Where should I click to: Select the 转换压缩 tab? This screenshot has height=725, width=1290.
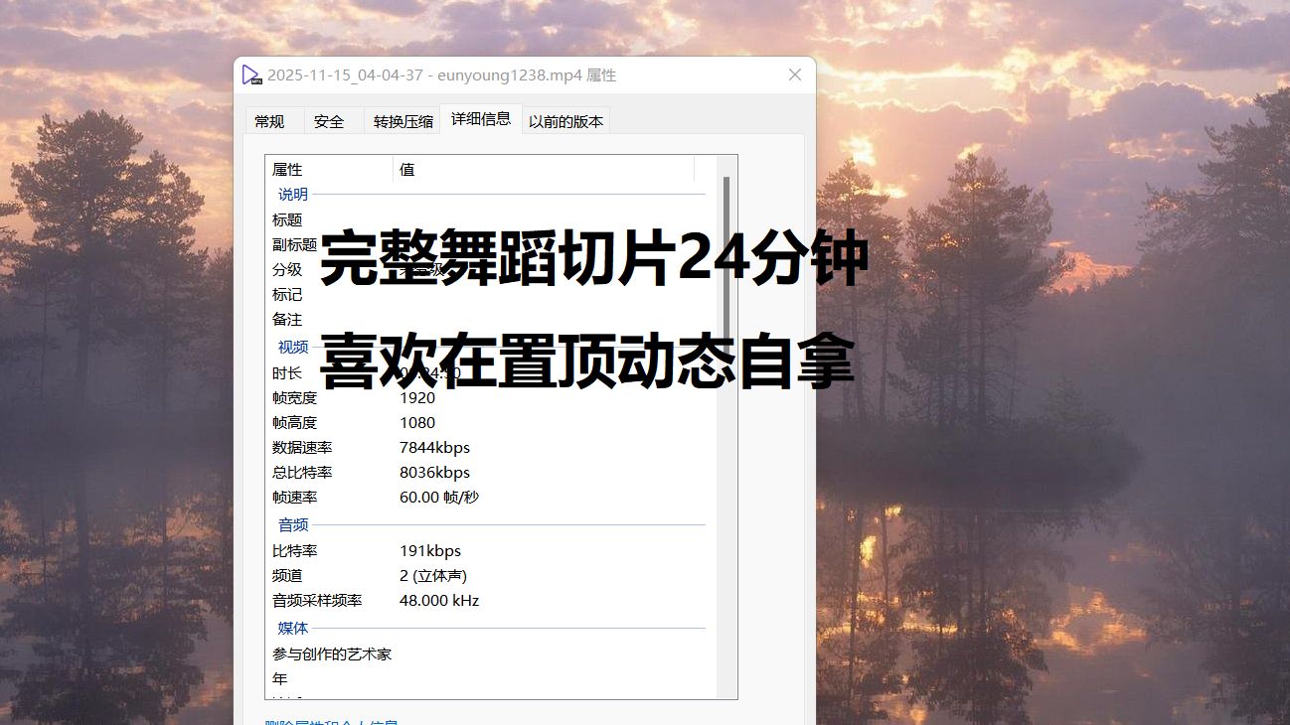pyautogui.click(x=403, y=121)
